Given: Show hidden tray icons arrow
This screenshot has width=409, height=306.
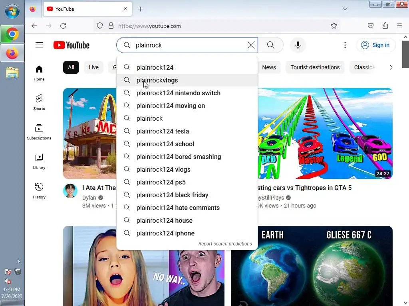Looking at the screenshot, I should [19, 261].
